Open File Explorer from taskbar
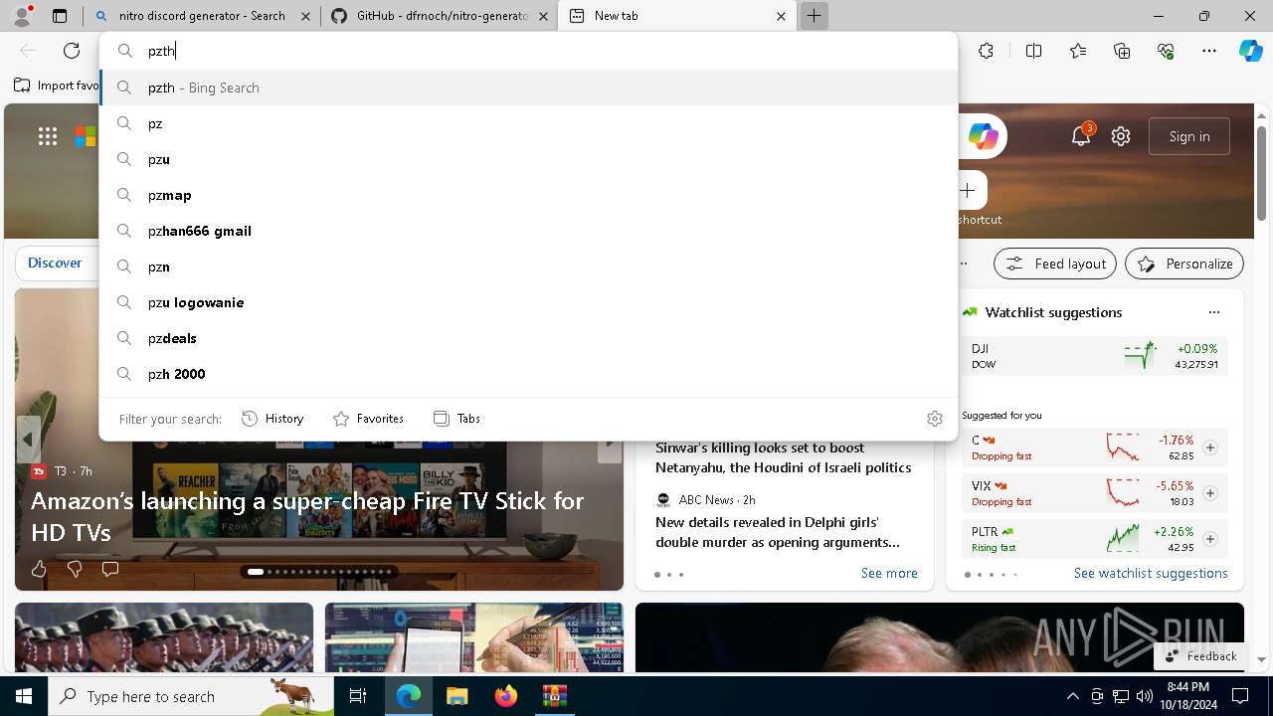 [x=456, y=696]
